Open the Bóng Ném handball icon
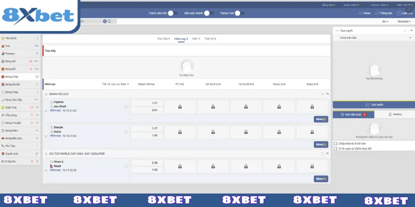 coord(3,130)
